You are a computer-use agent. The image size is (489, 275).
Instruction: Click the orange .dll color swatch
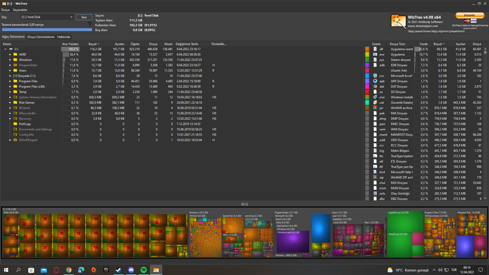point(367,49)
